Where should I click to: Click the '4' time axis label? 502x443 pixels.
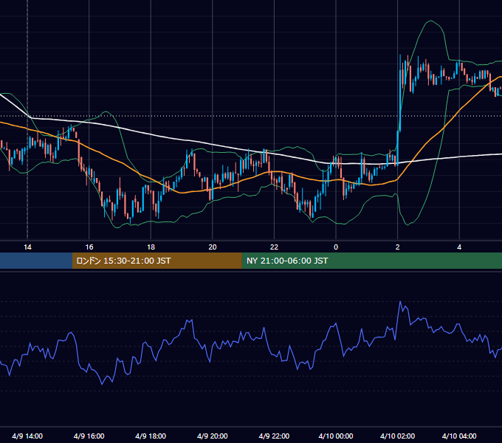(x=459, y=247)
